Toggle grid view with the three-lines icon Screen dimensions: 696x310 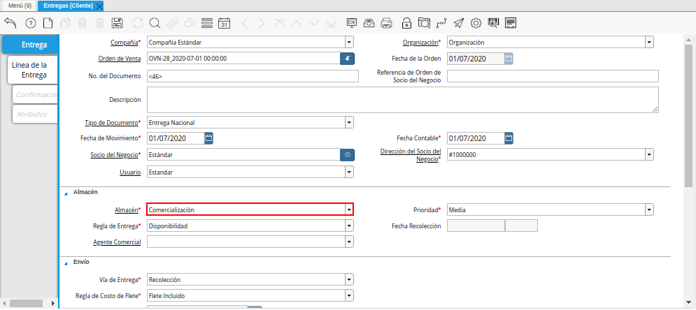pos(207,23)
